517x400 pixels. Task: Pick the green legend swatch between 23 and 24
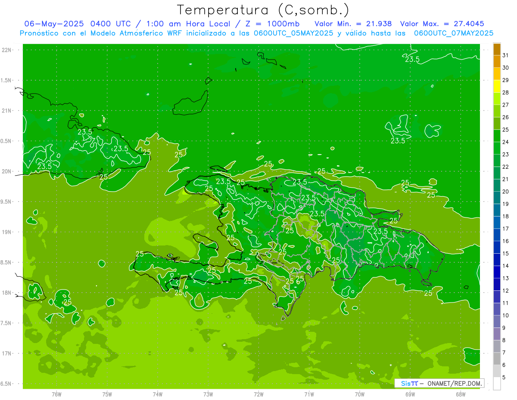(497, 148)
